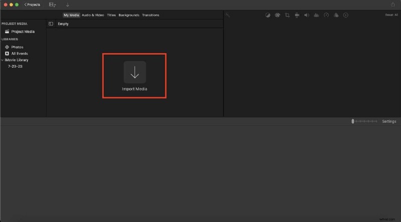Image resolution: width=401 pixels, height=222 pixels.
Task: Minimize the iMovie window
Action: click(x=11, y=5)
